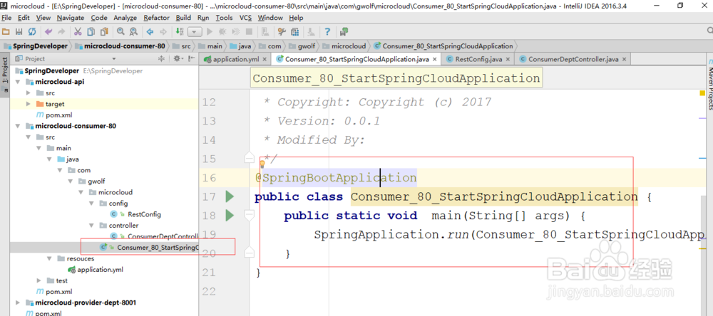The width and height of the screenshot is (713, 316).
Task: Close the application.yml tab
Action: [265, 60]
